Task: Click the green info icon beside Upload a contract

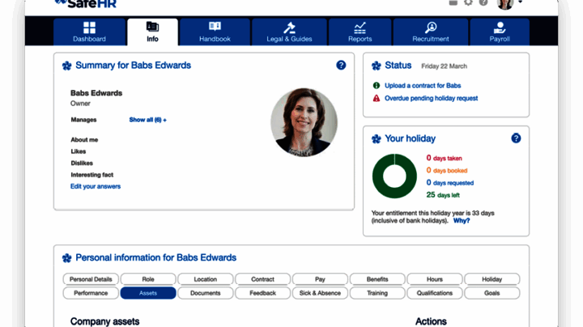Action: [377, 86]
